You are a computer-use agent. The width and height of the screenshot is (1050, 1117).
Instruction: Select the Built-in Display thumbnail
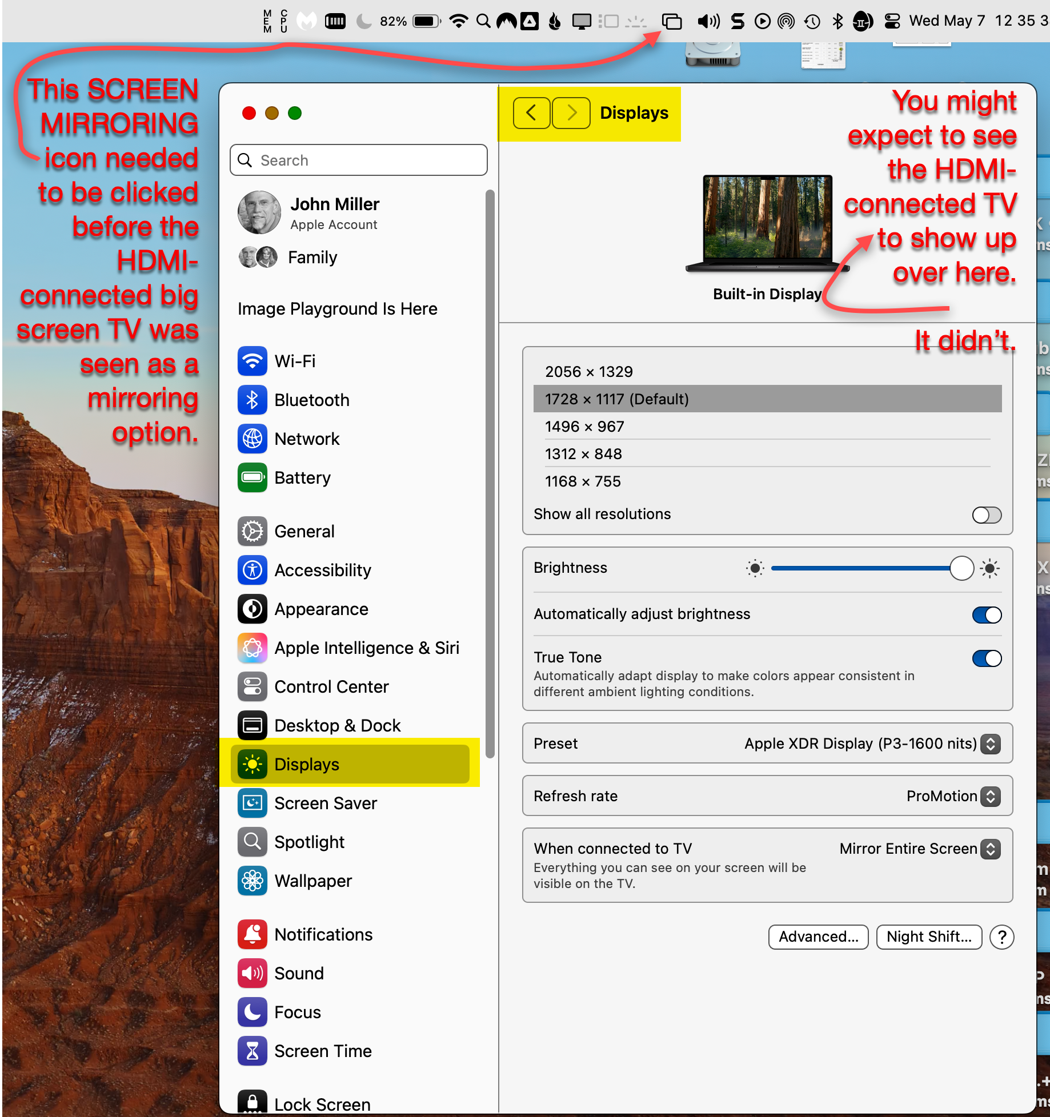click(x=767, y=224)
